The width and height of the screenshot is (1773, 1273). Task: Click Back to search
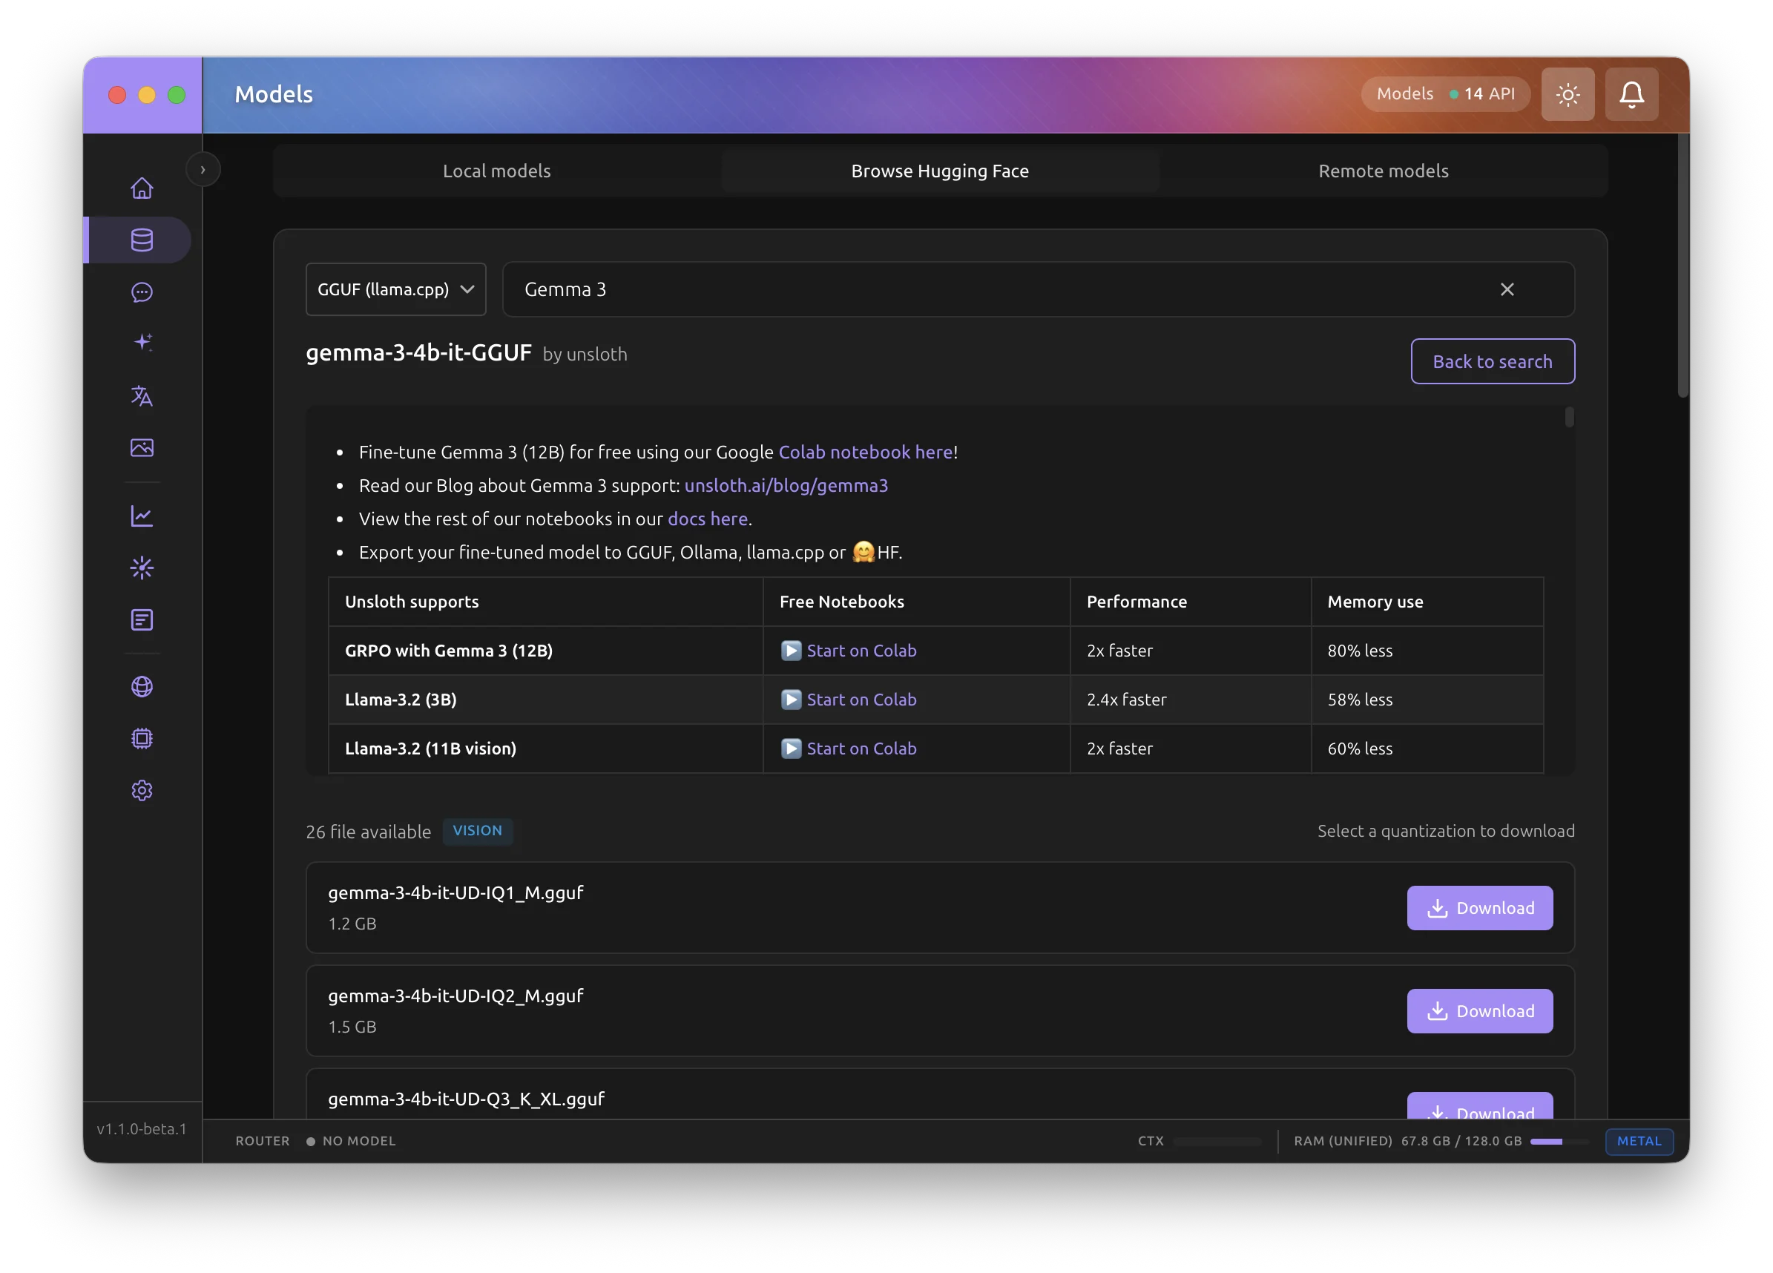[1492, 361]
